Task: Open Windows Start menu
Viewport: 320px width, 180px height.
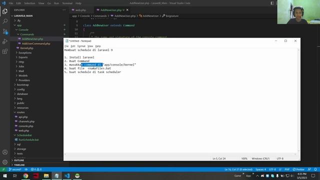Action: point(4,175)
